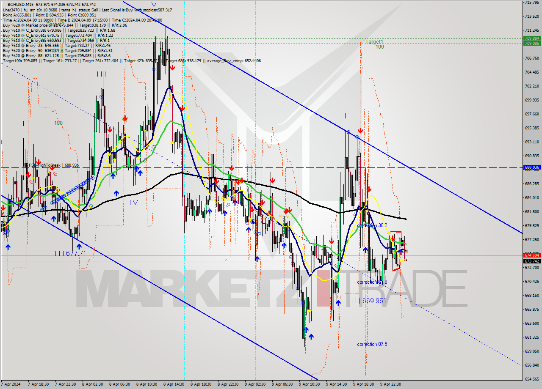Image resolution: width=542 pixels, height=389 pixels.
Task: Select the 'FSB-HighToBreak | 688.936' label
Action: 54,165
